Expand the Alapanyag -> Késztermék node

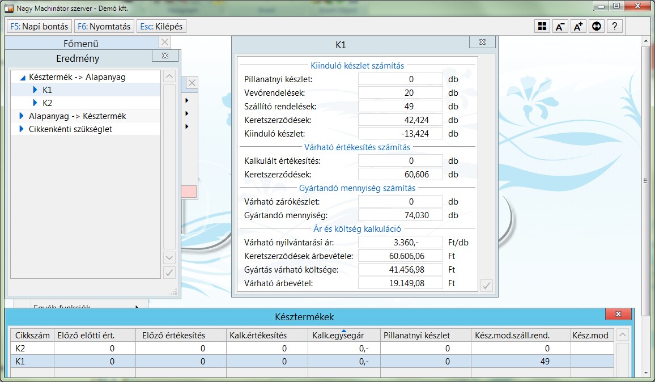click(x=22, y=116)
